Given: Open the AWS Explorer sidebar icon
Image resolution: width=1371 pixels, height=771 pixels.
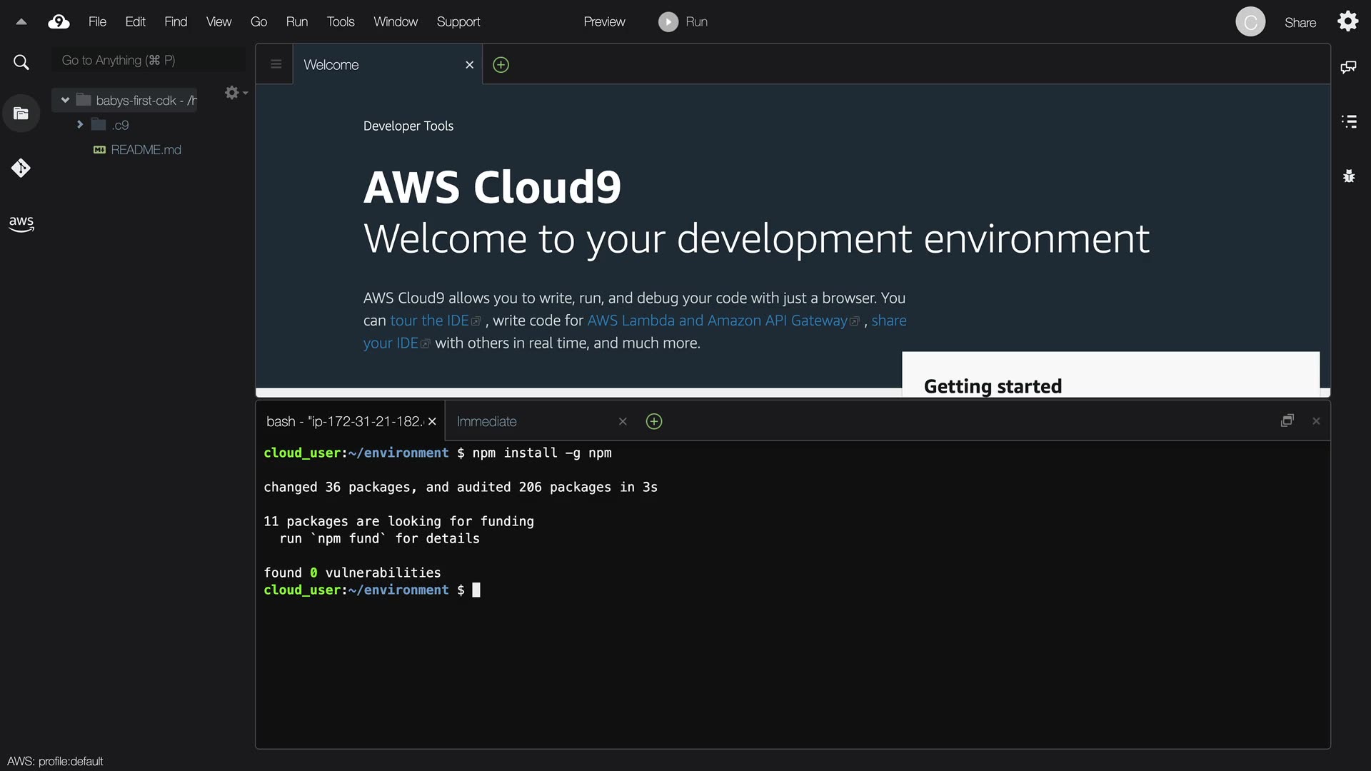Looking at the screenshot, I should 21,223.
